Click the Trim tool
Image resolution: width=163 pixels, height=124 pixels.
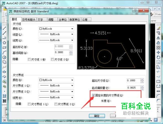[158, 72]
